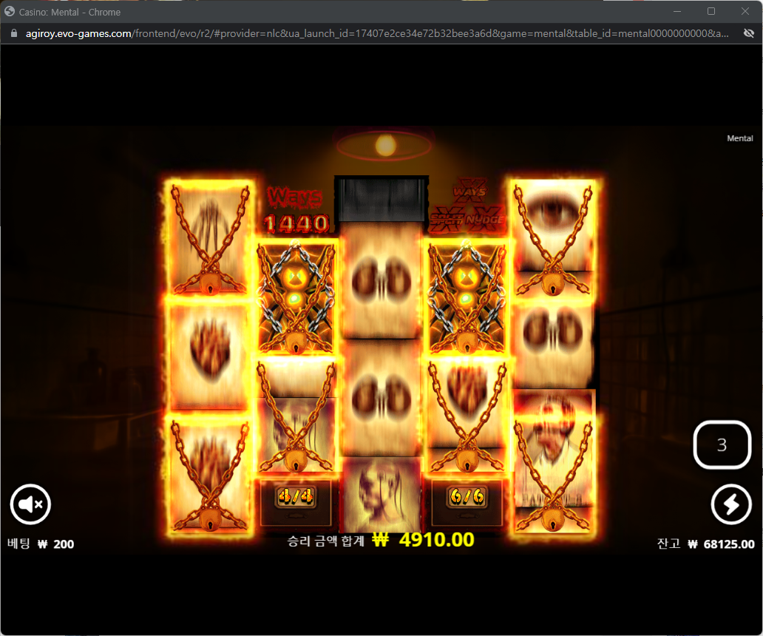Unmute the game sound speaker icon
The width and height of the screenshot is (763, 636).
point(30,504)
